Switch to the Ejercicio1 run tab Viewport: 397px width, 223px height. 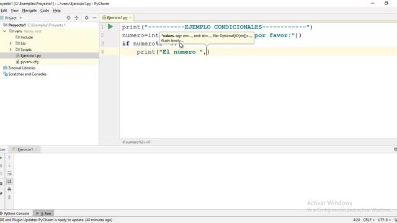coord(25,149)
